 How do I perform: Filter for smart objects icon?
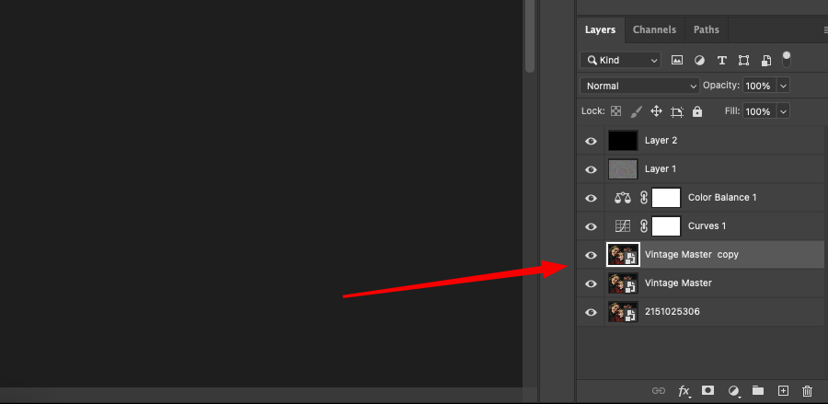[x=766, y=60]
